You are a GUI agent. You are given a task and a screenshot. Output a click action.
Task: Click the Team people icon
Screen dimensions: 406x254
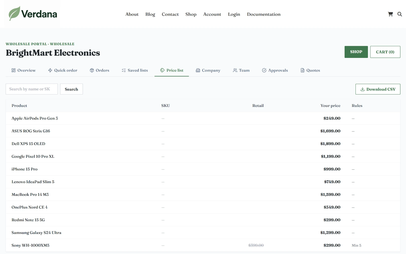click(x=235, y=70)
